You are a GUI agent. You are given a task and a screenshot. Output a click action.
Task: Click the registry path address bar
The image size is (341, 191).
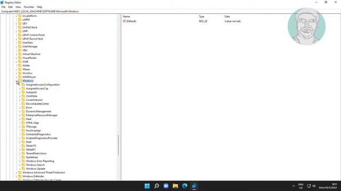(x=170, y=11)
